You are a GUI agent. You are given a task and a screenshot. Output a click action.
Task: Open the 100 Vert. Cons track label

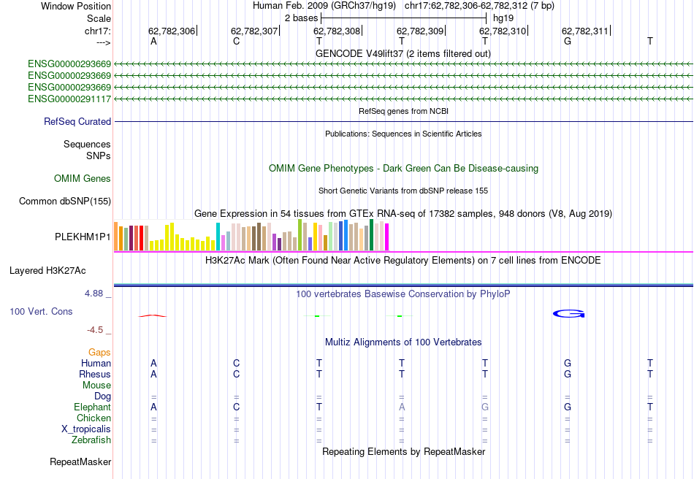[x=41, y=311]
